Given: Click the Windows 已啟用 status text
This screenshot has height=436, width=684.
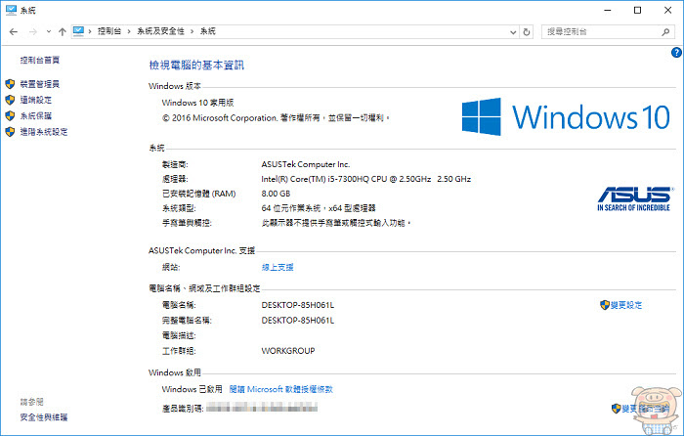Looking at the screenshot, I should point(192,389).
